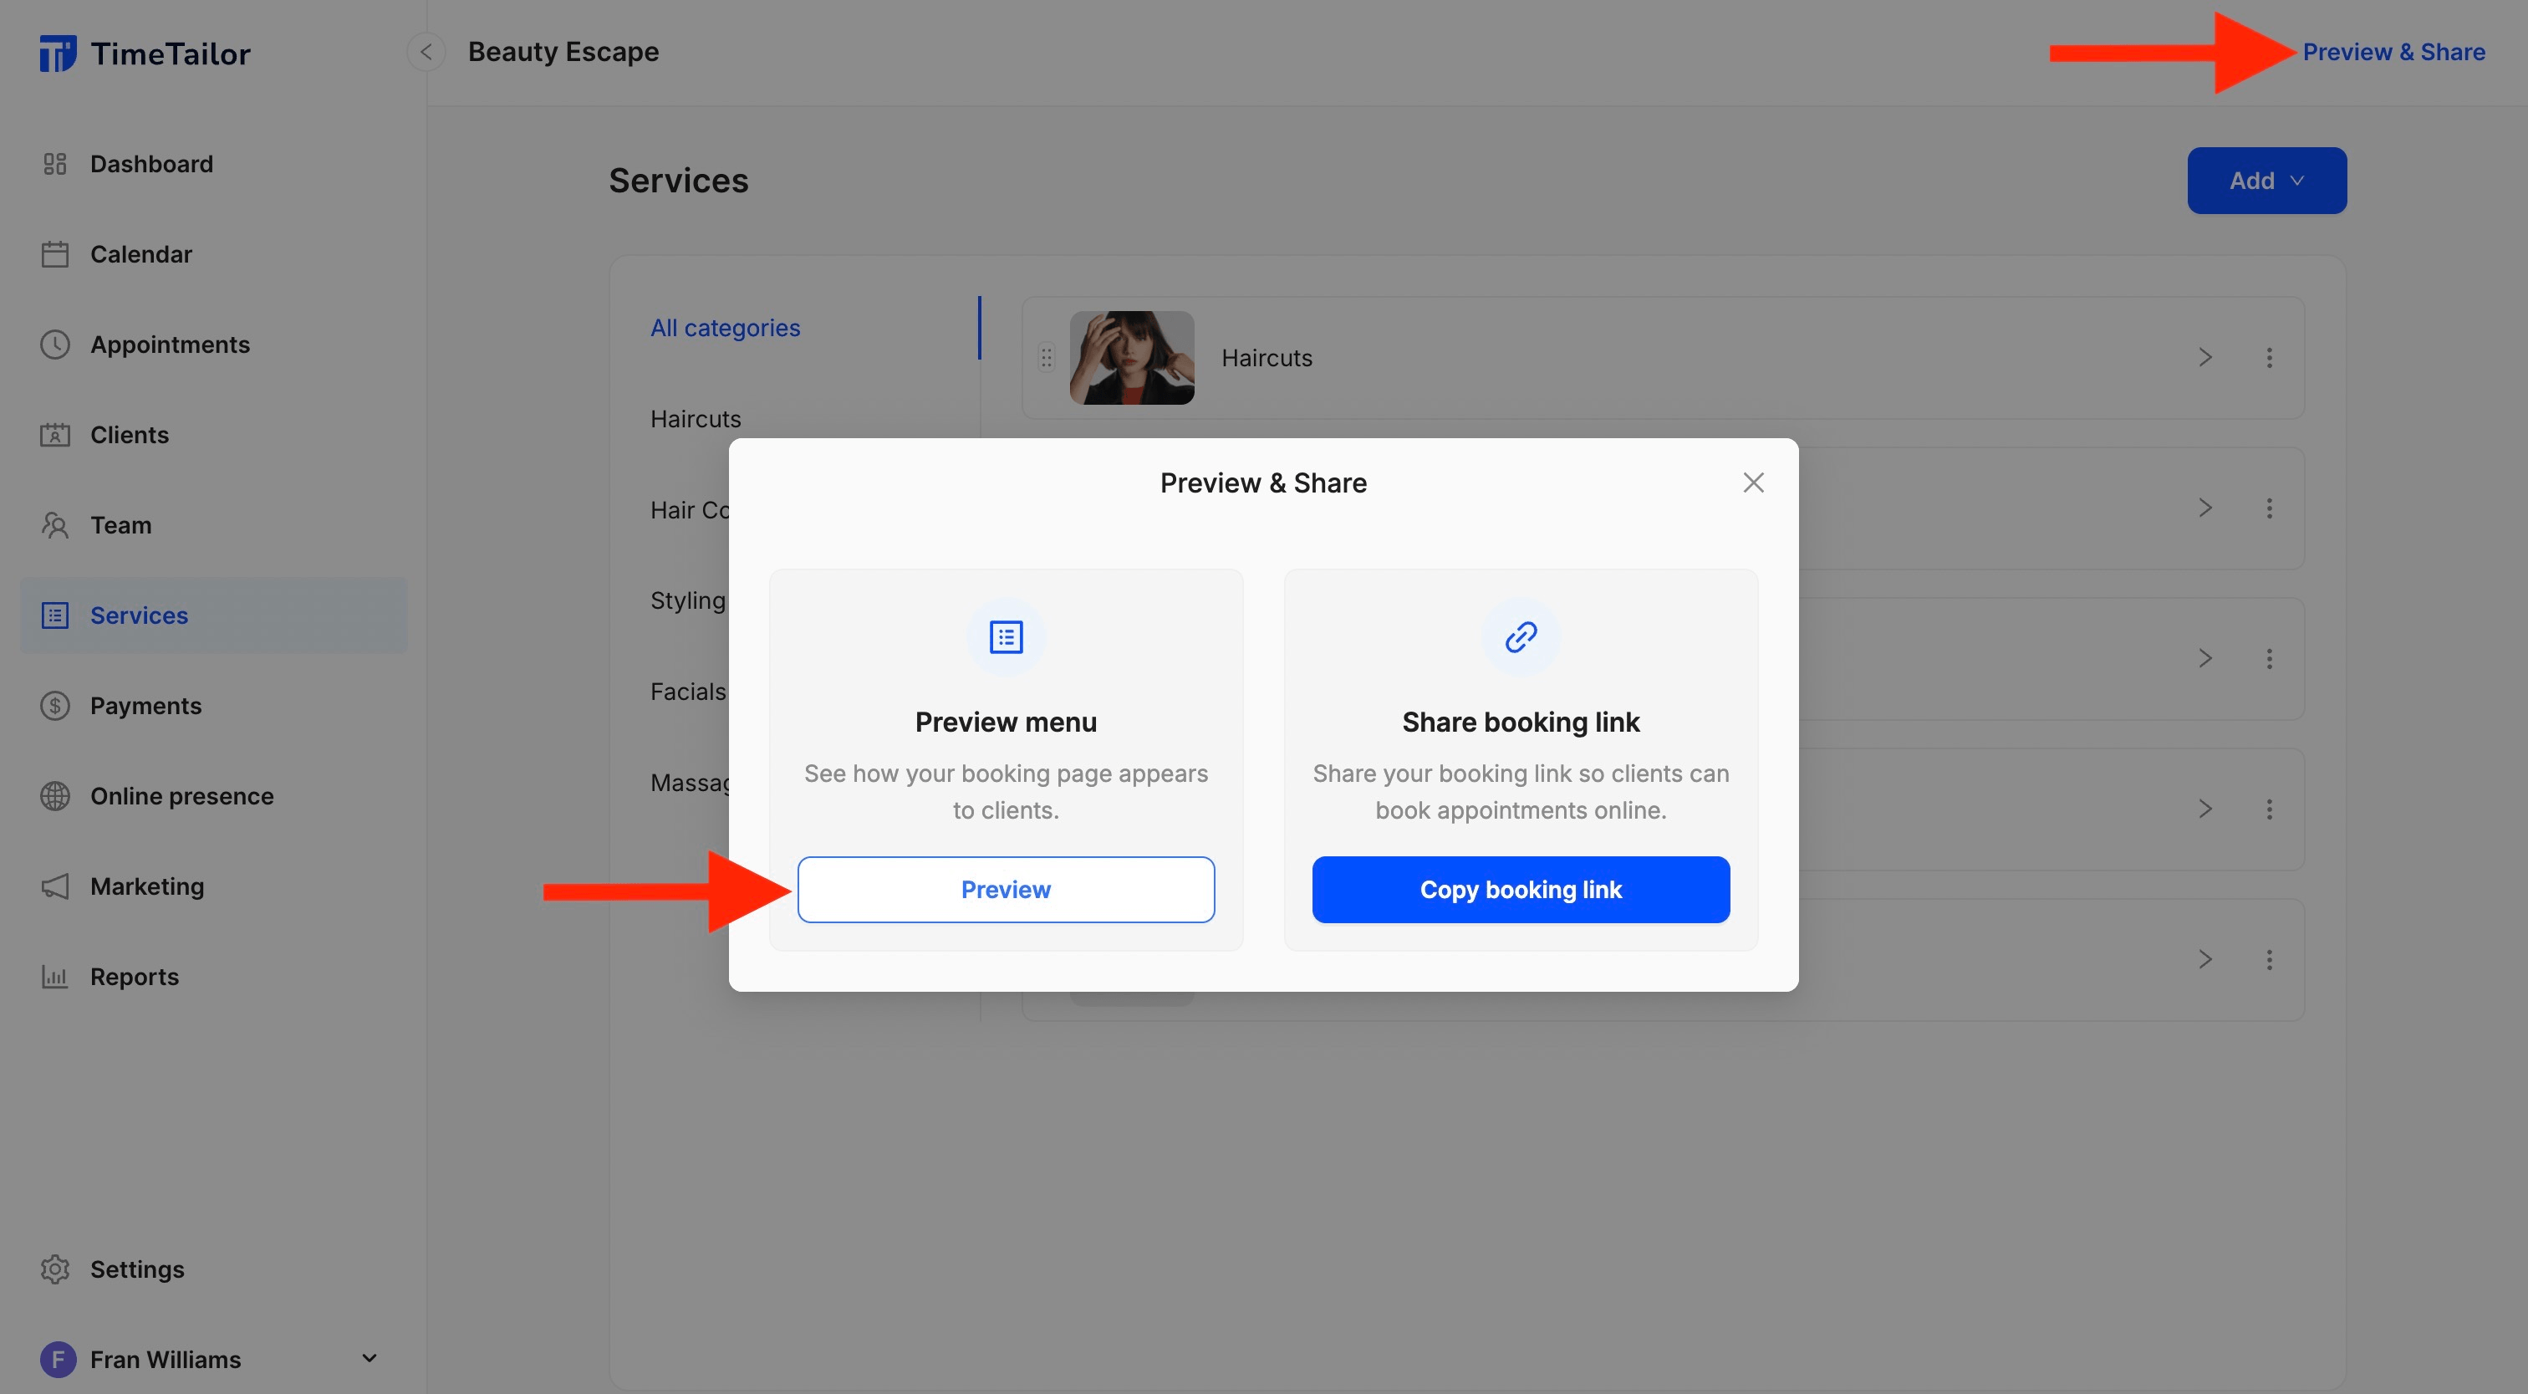This screenshot has height=1394, width=2528.
Task: Click the Reports chart icon
Action: pyautogui.click(x=54, y=976)
